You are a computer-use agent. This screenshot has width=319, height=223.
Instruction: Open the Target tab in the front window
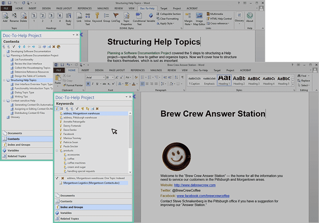[x=217, y=70]
